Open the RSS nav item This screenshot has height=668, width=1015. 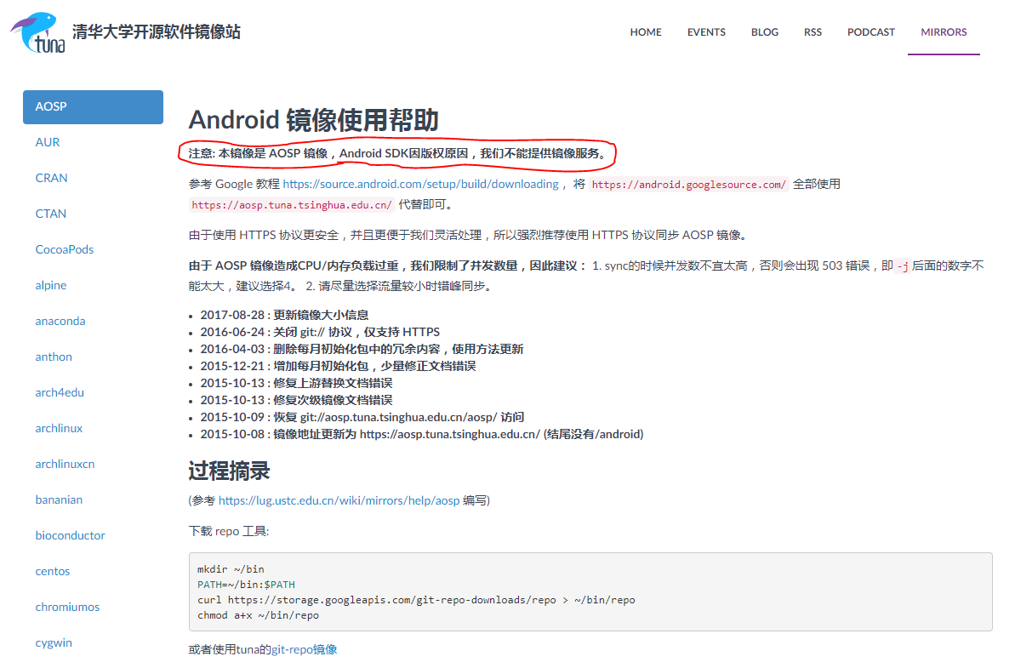(813, 31)
